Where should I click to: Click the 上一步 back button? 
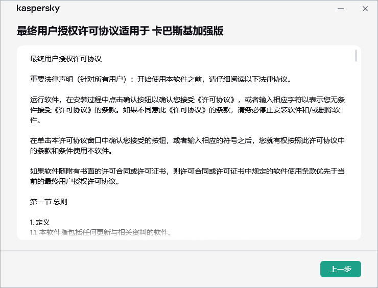pyautogui.click(x=340, y=269)
